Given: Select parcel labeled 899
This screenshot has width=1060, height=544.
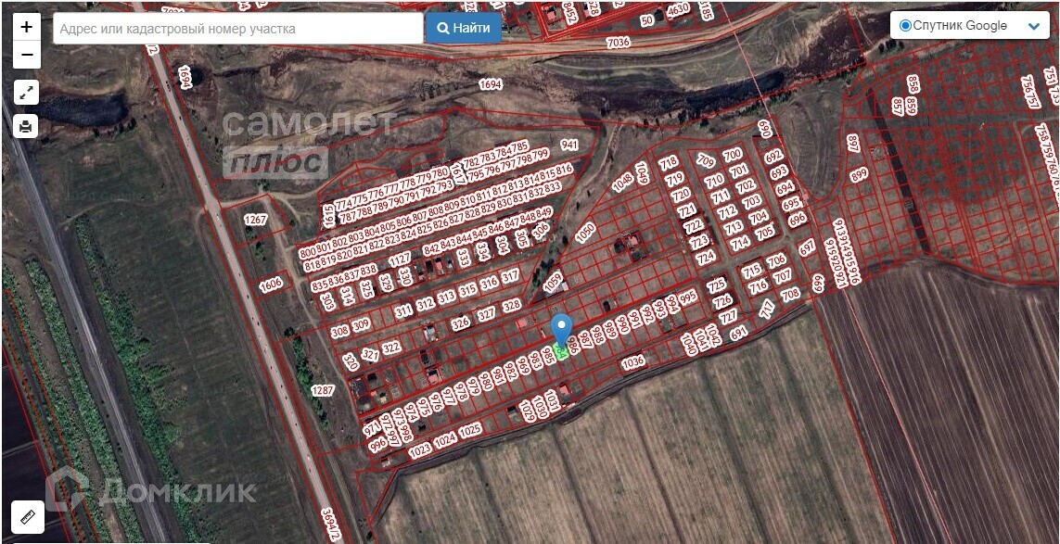Looking at the screenshot, I should coord(859,175).
